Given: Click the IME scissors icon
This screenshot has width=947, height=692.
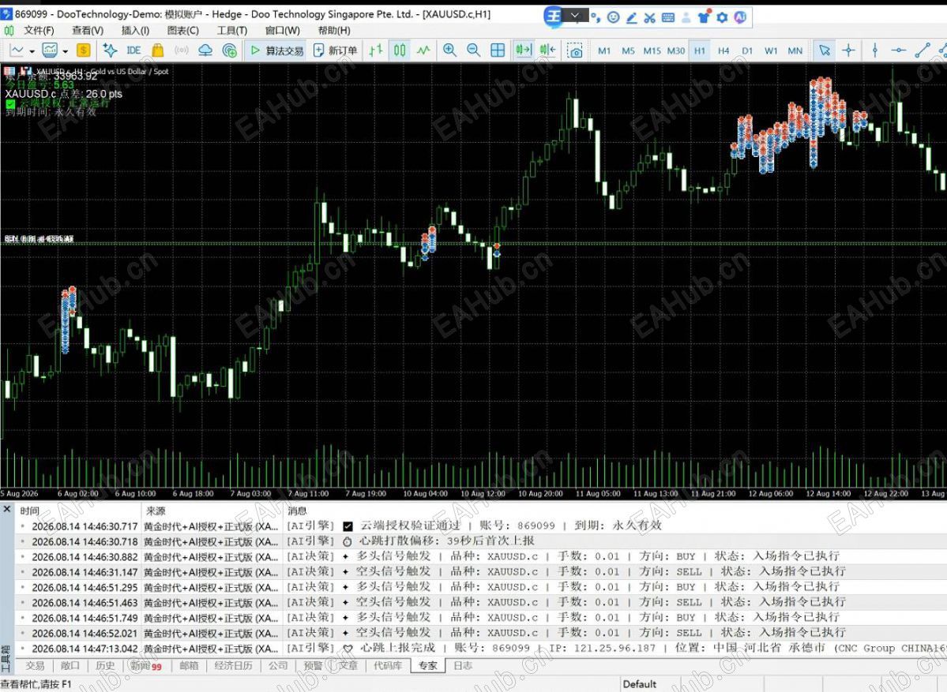Looking at the screenshot, I should [x=649, y=17].
